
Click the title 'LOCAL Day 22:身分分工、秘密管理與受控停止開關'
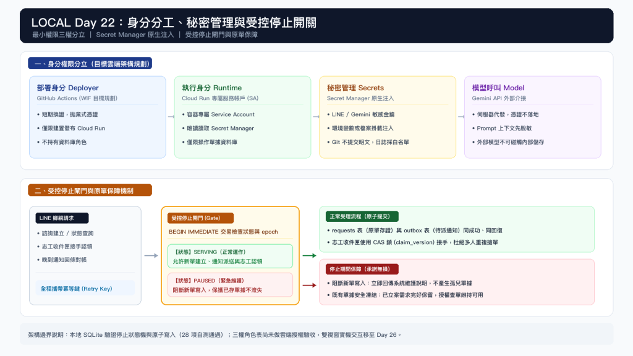pyautogui.click(x=174, y=22)
